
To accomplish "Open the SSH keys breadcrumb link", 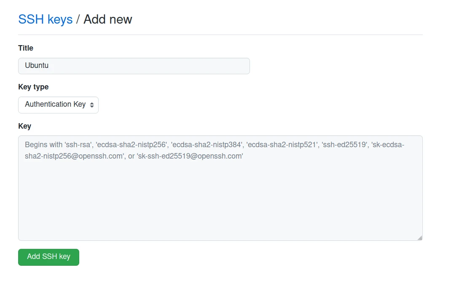I will pos(45,19).
